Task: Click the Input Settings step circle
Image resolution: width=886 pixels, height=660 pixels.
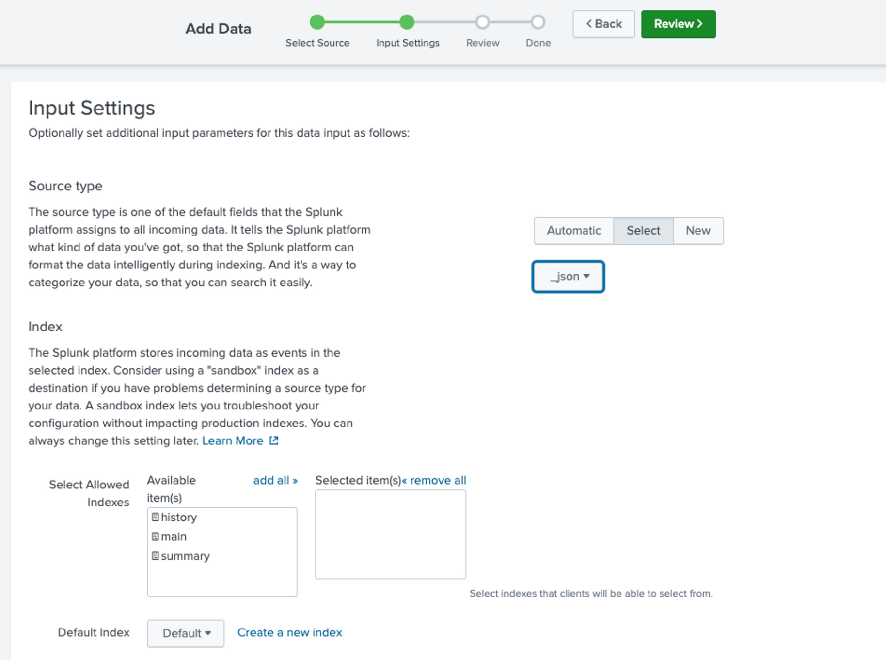Action: tap(407, 22)
